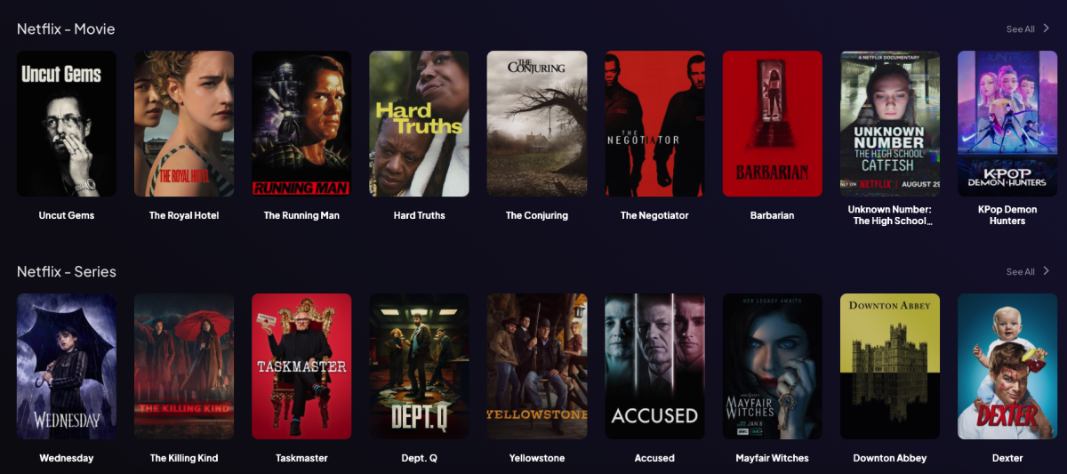Open the Uncut Gems poster
This screenshot has height=474, width=1067.
coord(67,124)
